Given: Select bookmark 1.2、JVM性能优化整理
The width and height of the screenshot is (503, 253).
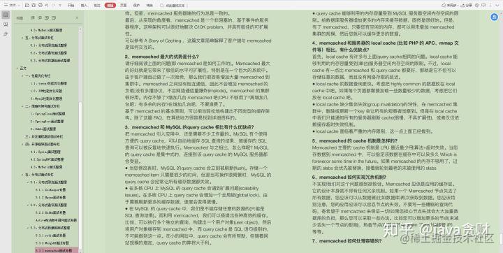Looking at the screenshot, I should tap(46, 91).
